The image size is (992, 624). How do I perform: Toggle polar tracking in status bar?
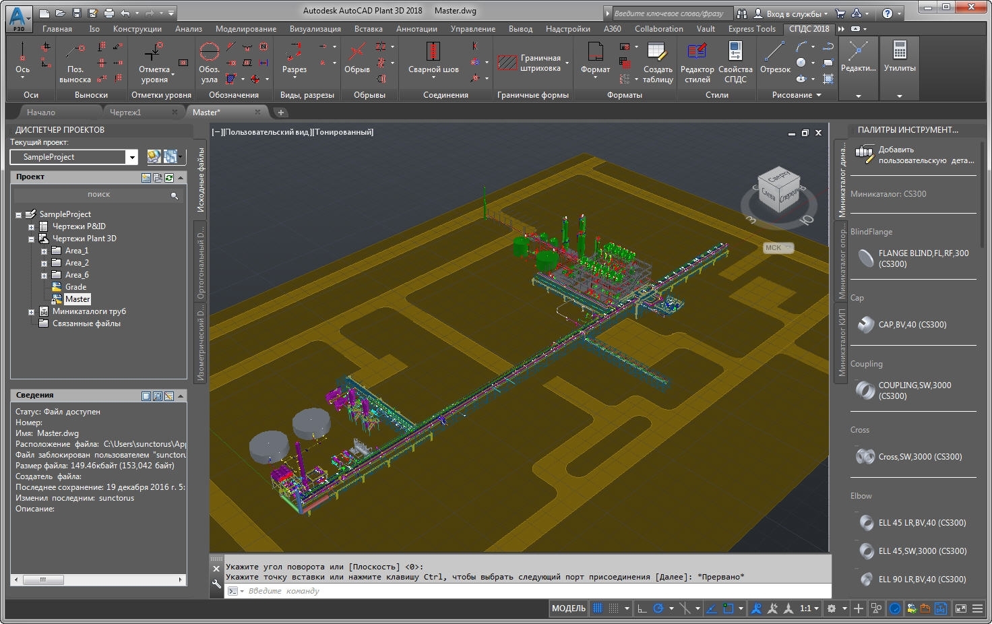(658, 609)
